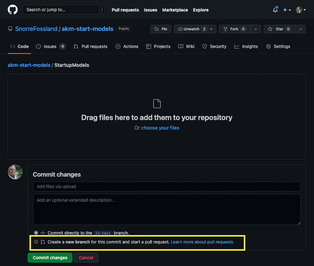Click the pull request icon beside new branch
This screenshot has width=314, height=266.
click(43, 242)
